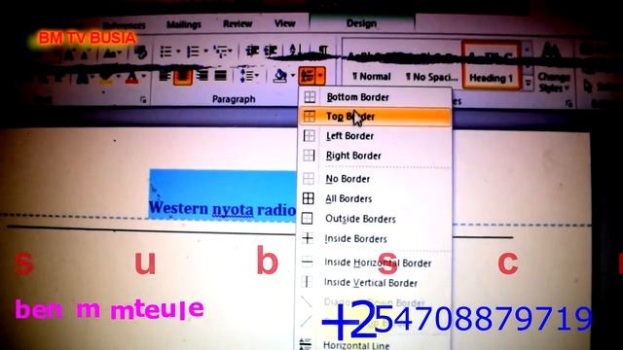
Task: Click the Line Spacing icon
Action: [x=246, y=75]
